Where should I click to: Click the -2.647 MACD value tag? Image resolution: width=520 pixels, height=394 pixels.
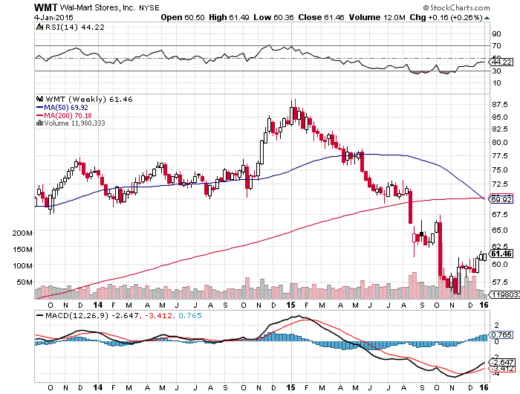pos(502,362)
